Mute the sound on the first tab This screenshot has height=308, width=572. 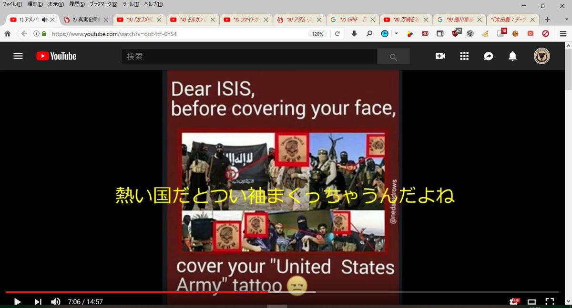click(44, 20)
